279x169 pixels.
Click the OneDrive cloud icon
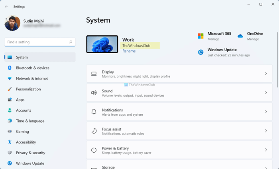coord(240,36)
